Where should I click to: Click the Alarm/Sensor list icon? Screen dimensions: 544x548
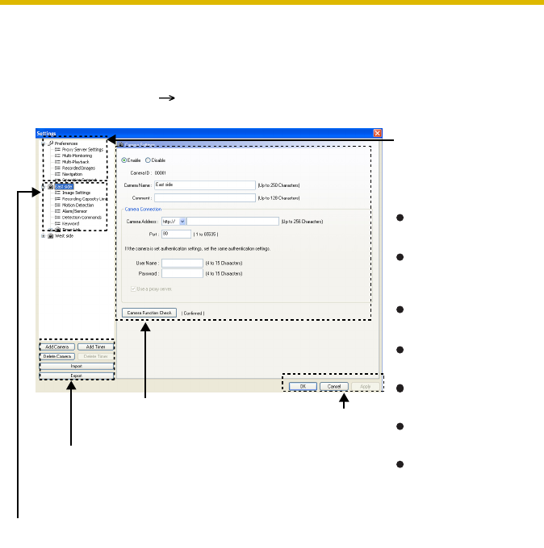pyautogui.click(x=57, y=211)
